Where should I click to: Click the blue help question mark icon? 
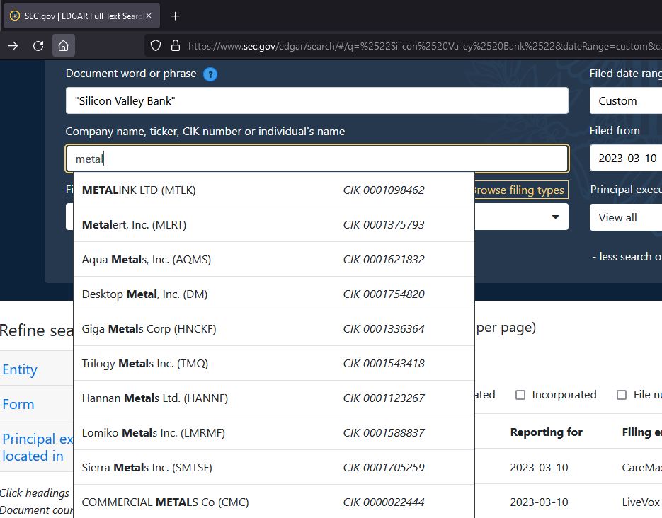point(210,74)
